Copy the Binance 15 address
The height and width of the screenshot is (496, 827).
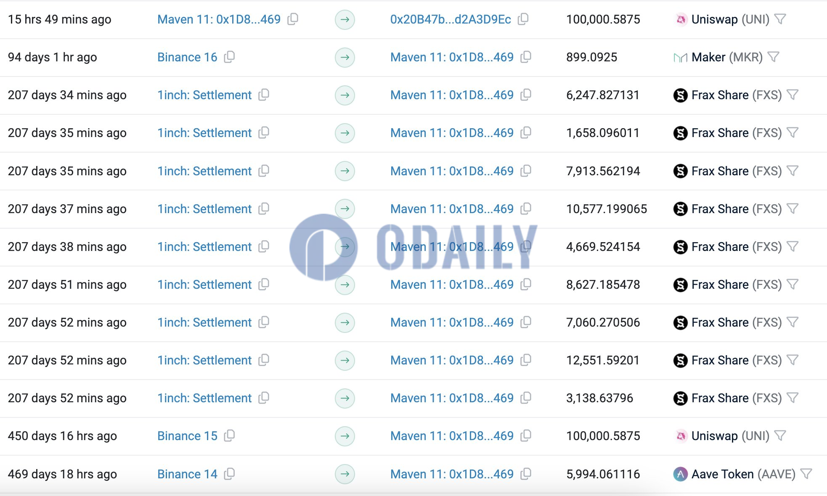[x=229, y=436]
